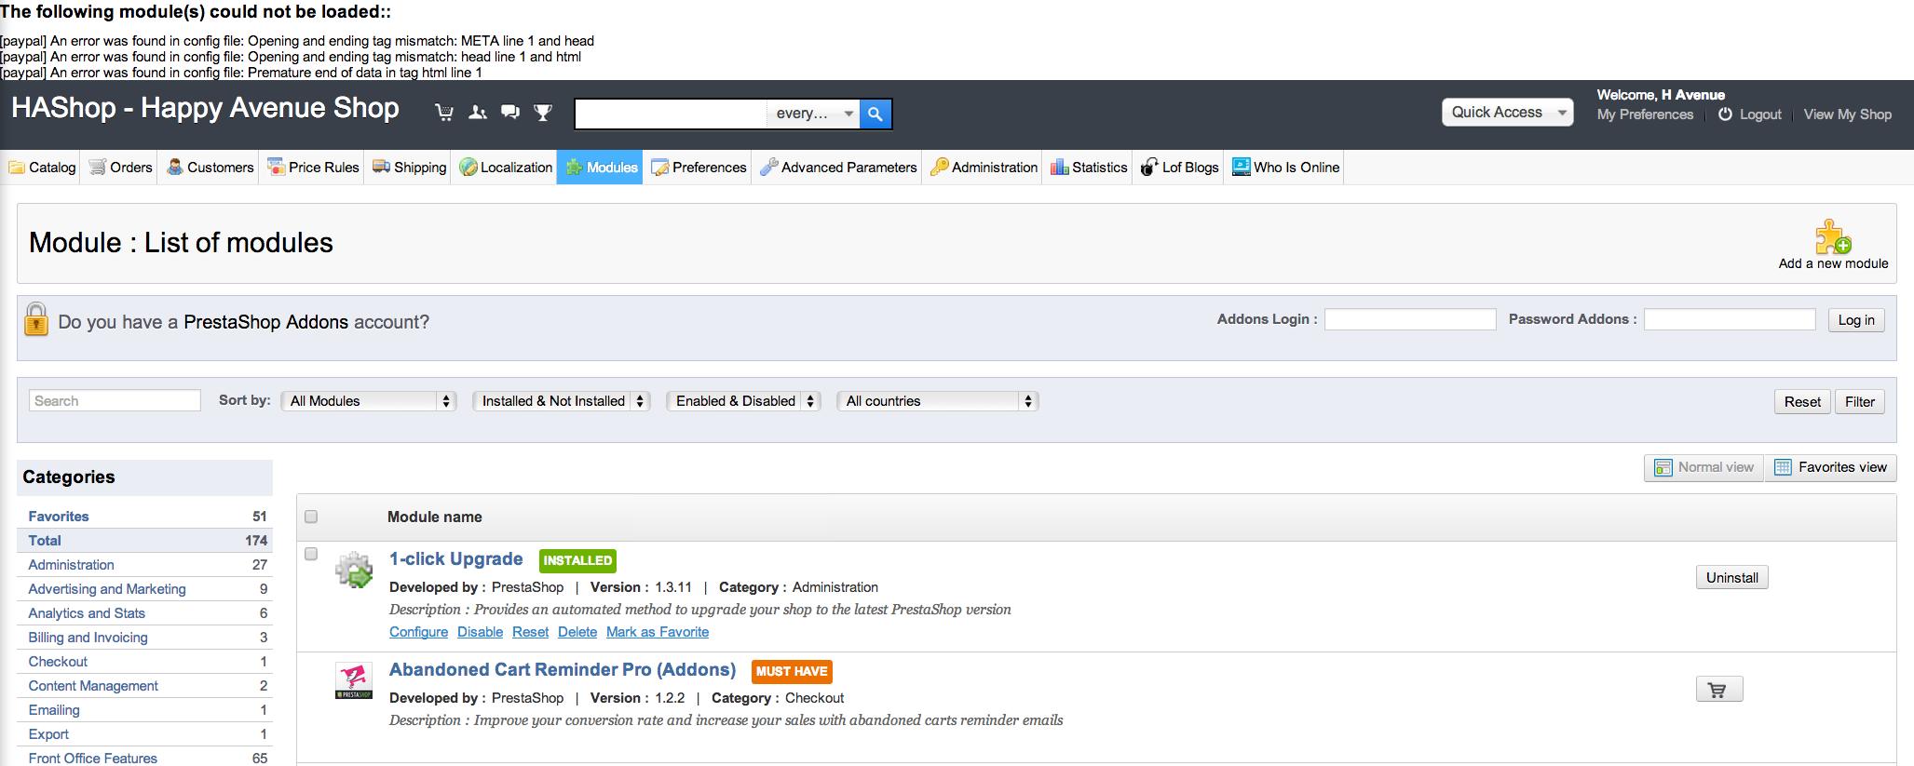Open the shopping cart header icon

tap(444, 113)
